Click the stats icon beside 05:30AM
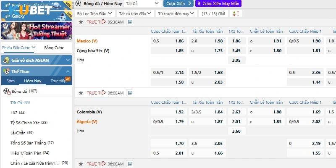The image size is (336, 168). click(129, 22)
